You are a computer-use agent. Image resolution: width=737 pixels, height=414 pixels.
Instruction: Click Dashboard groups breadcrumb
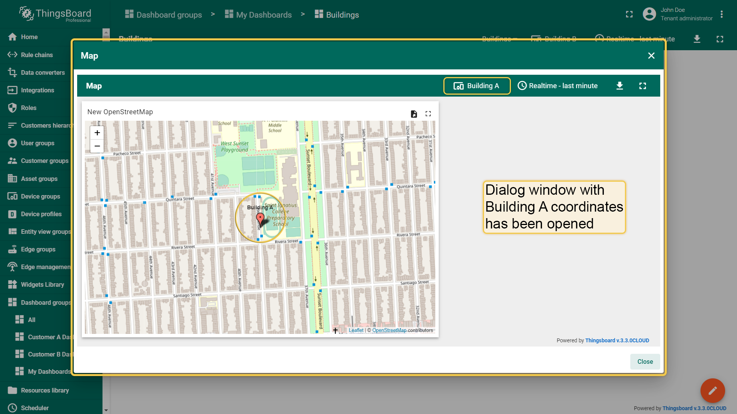(164, 15)
